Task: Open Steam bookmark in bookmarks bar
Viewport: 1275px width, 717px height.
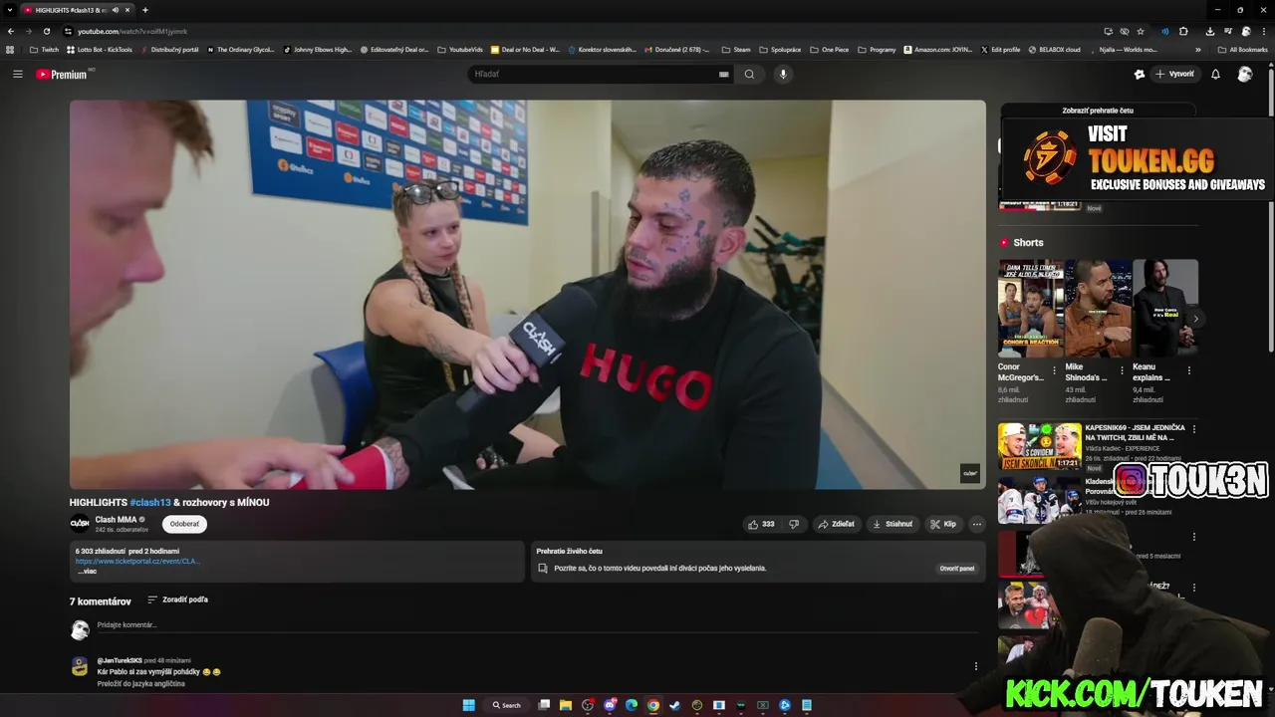Action: click(x=736, y=49)
